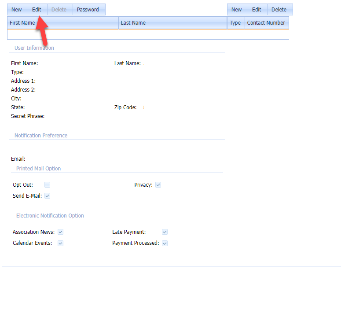
Task: Click the 'Address 2:' label
Action: click(23, 90)
